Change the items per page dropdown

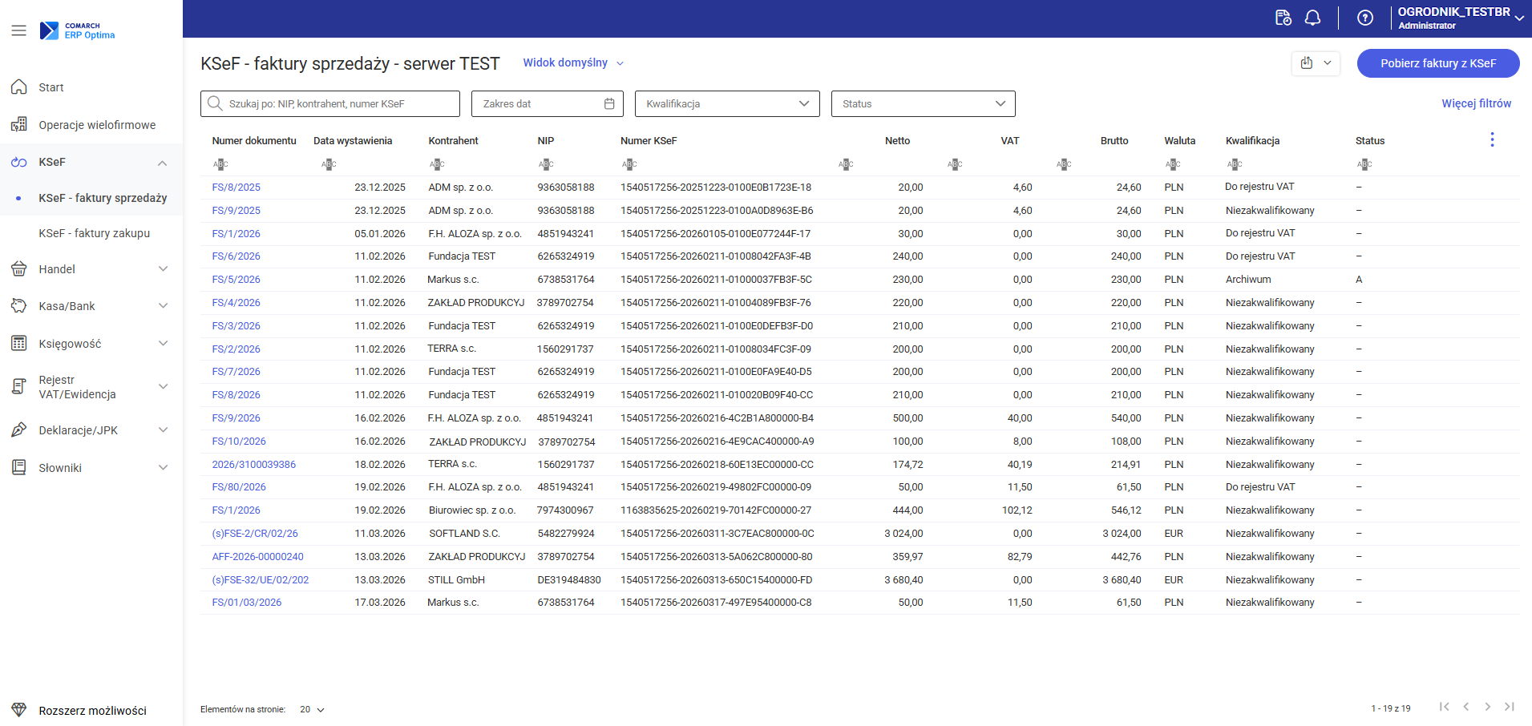[312, 709]
